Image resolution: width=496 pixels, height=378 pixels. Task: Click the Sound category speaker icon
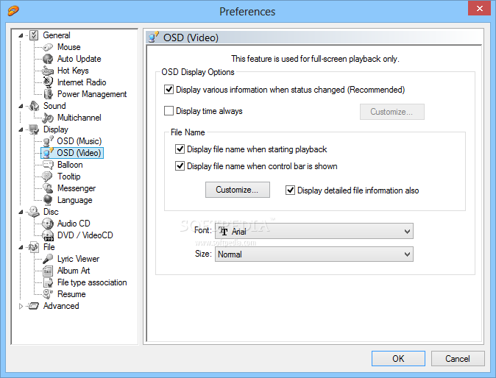[x=34, y=106]
